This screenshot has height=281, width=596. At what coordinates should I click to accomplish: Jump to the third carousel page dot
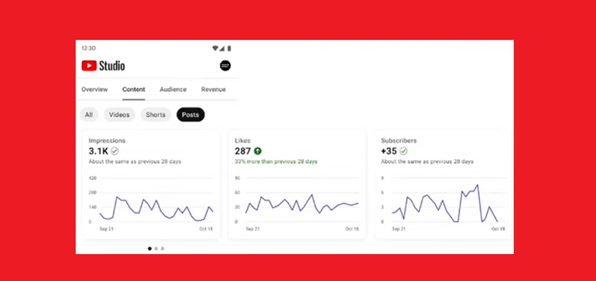click(x=163, y=249)
